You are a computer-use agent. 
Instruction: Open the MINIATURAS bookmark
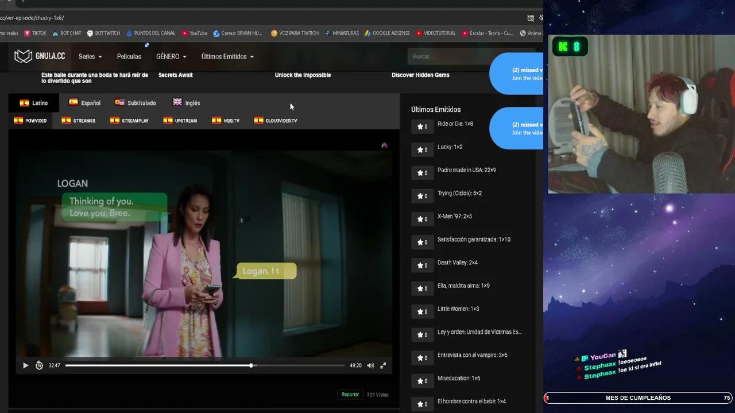pos(342,33)
